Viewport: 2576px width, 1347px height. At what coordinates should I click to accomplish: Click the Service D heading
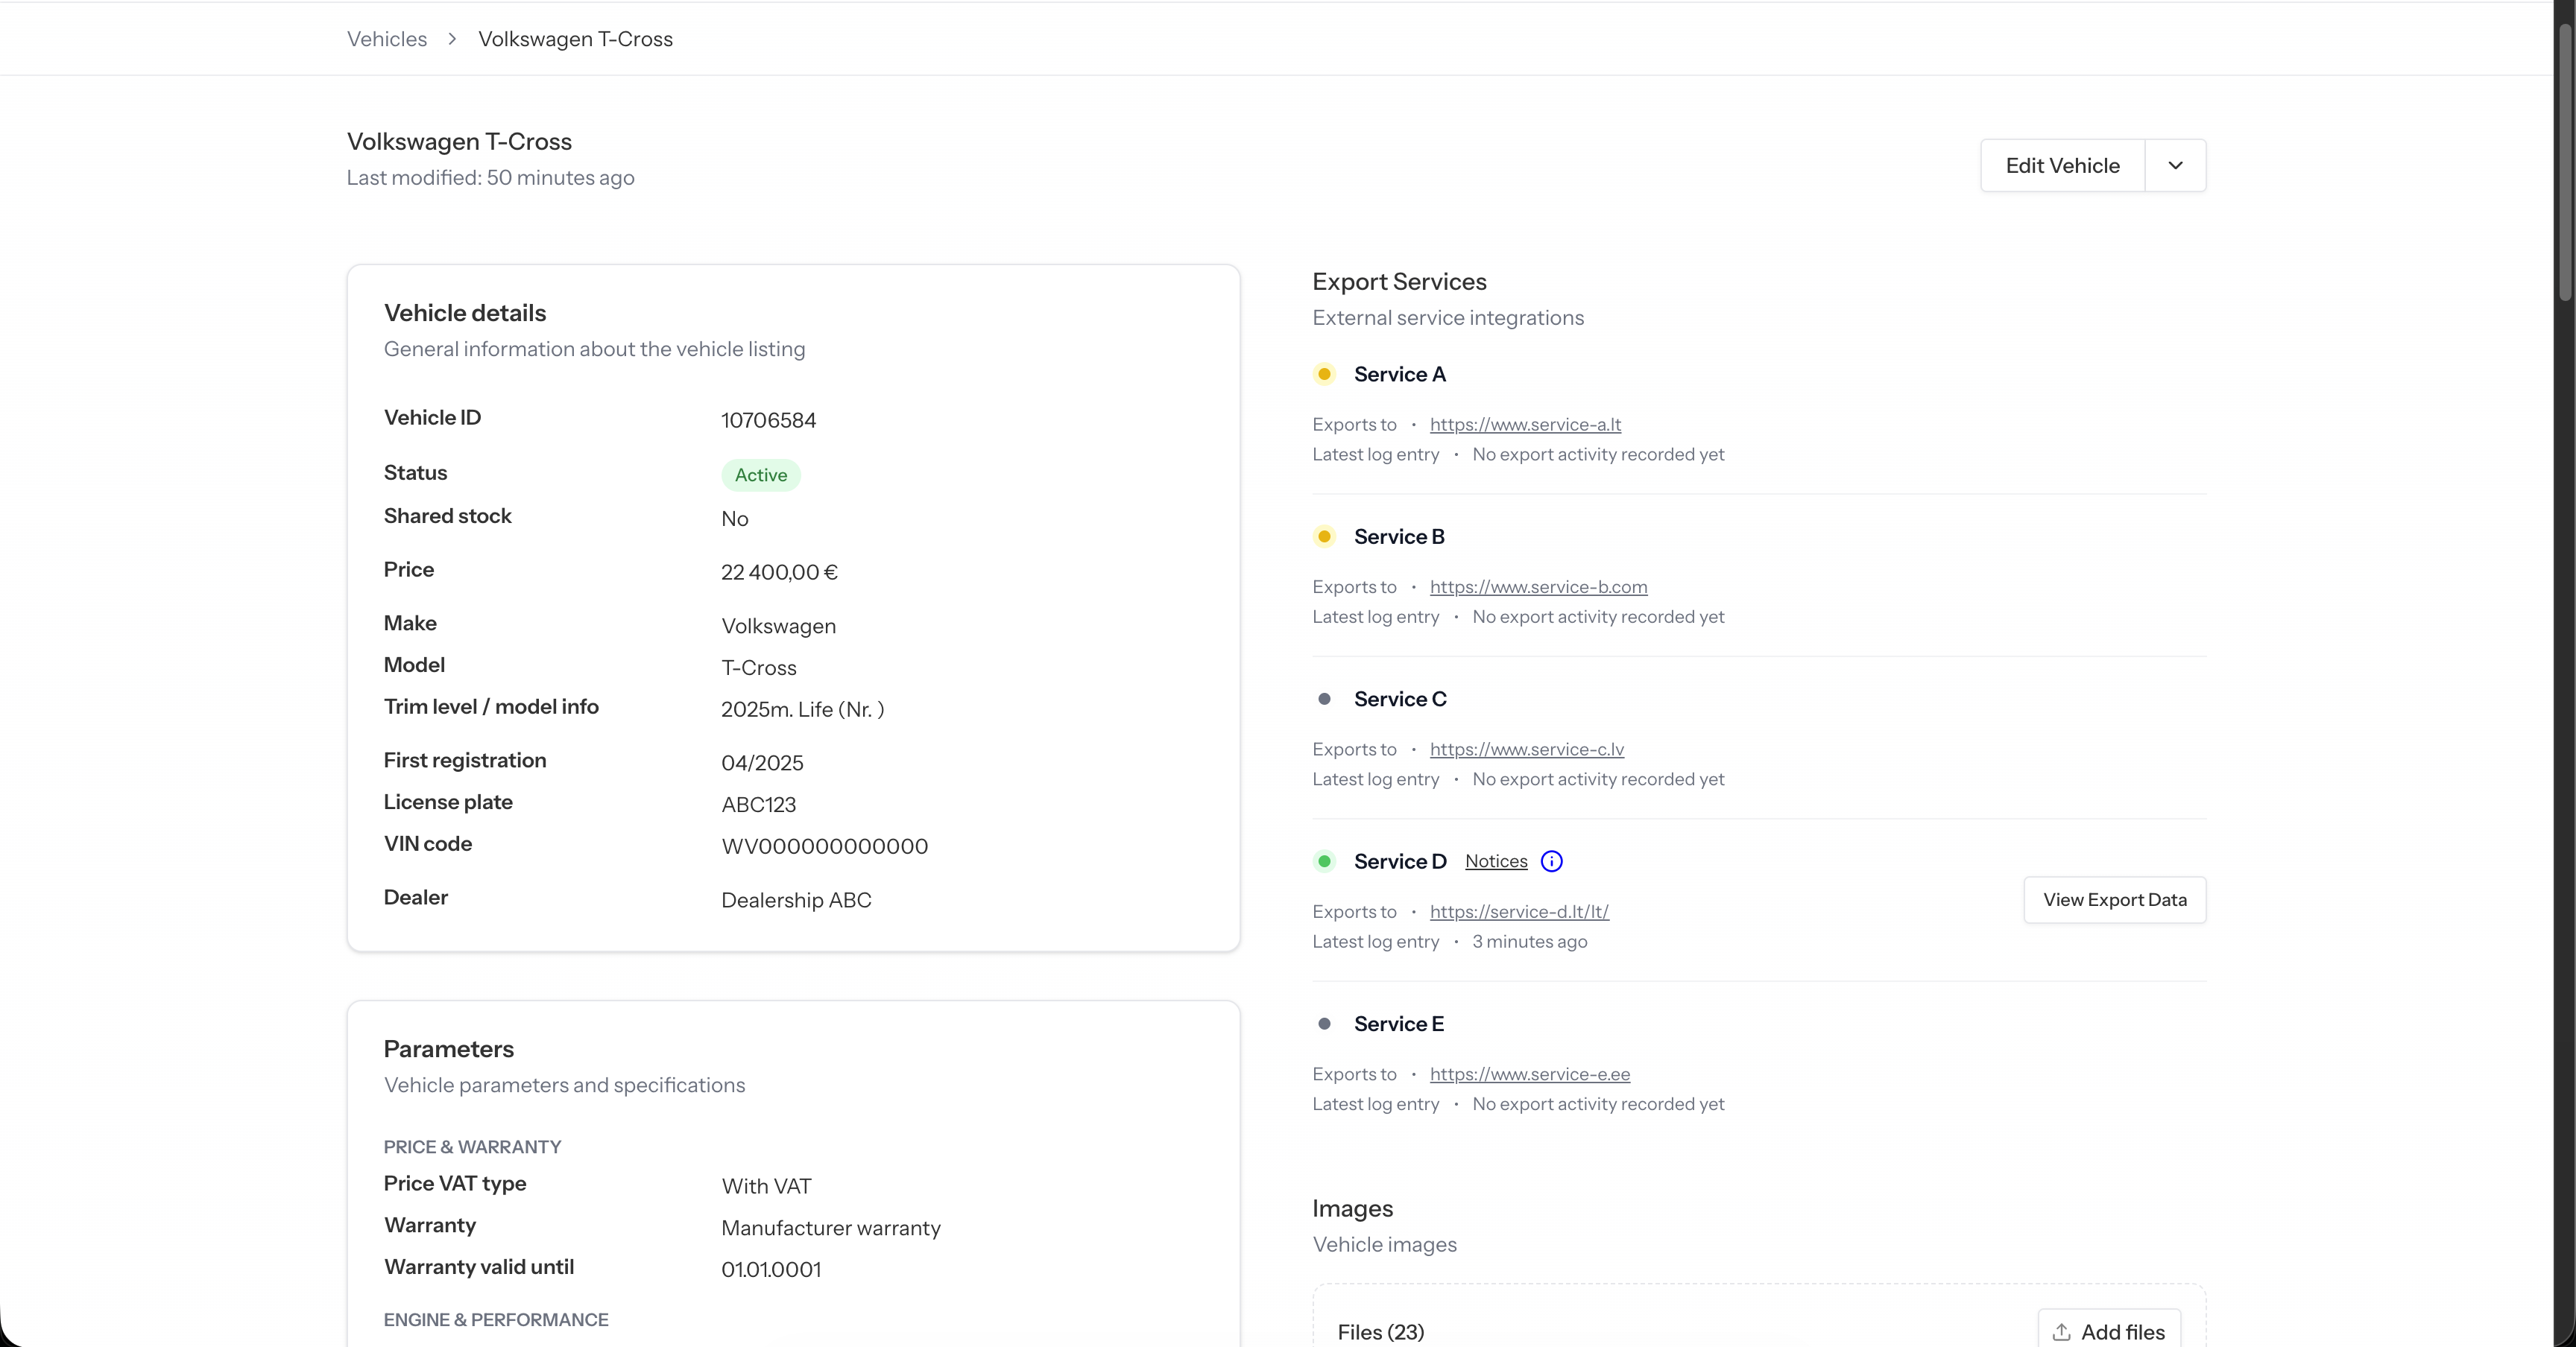1400,861
